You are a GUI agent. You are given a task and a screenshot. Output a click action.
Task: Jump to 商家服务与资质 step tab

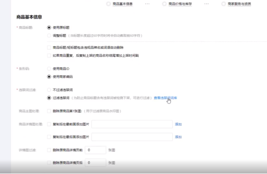[239, 4]
